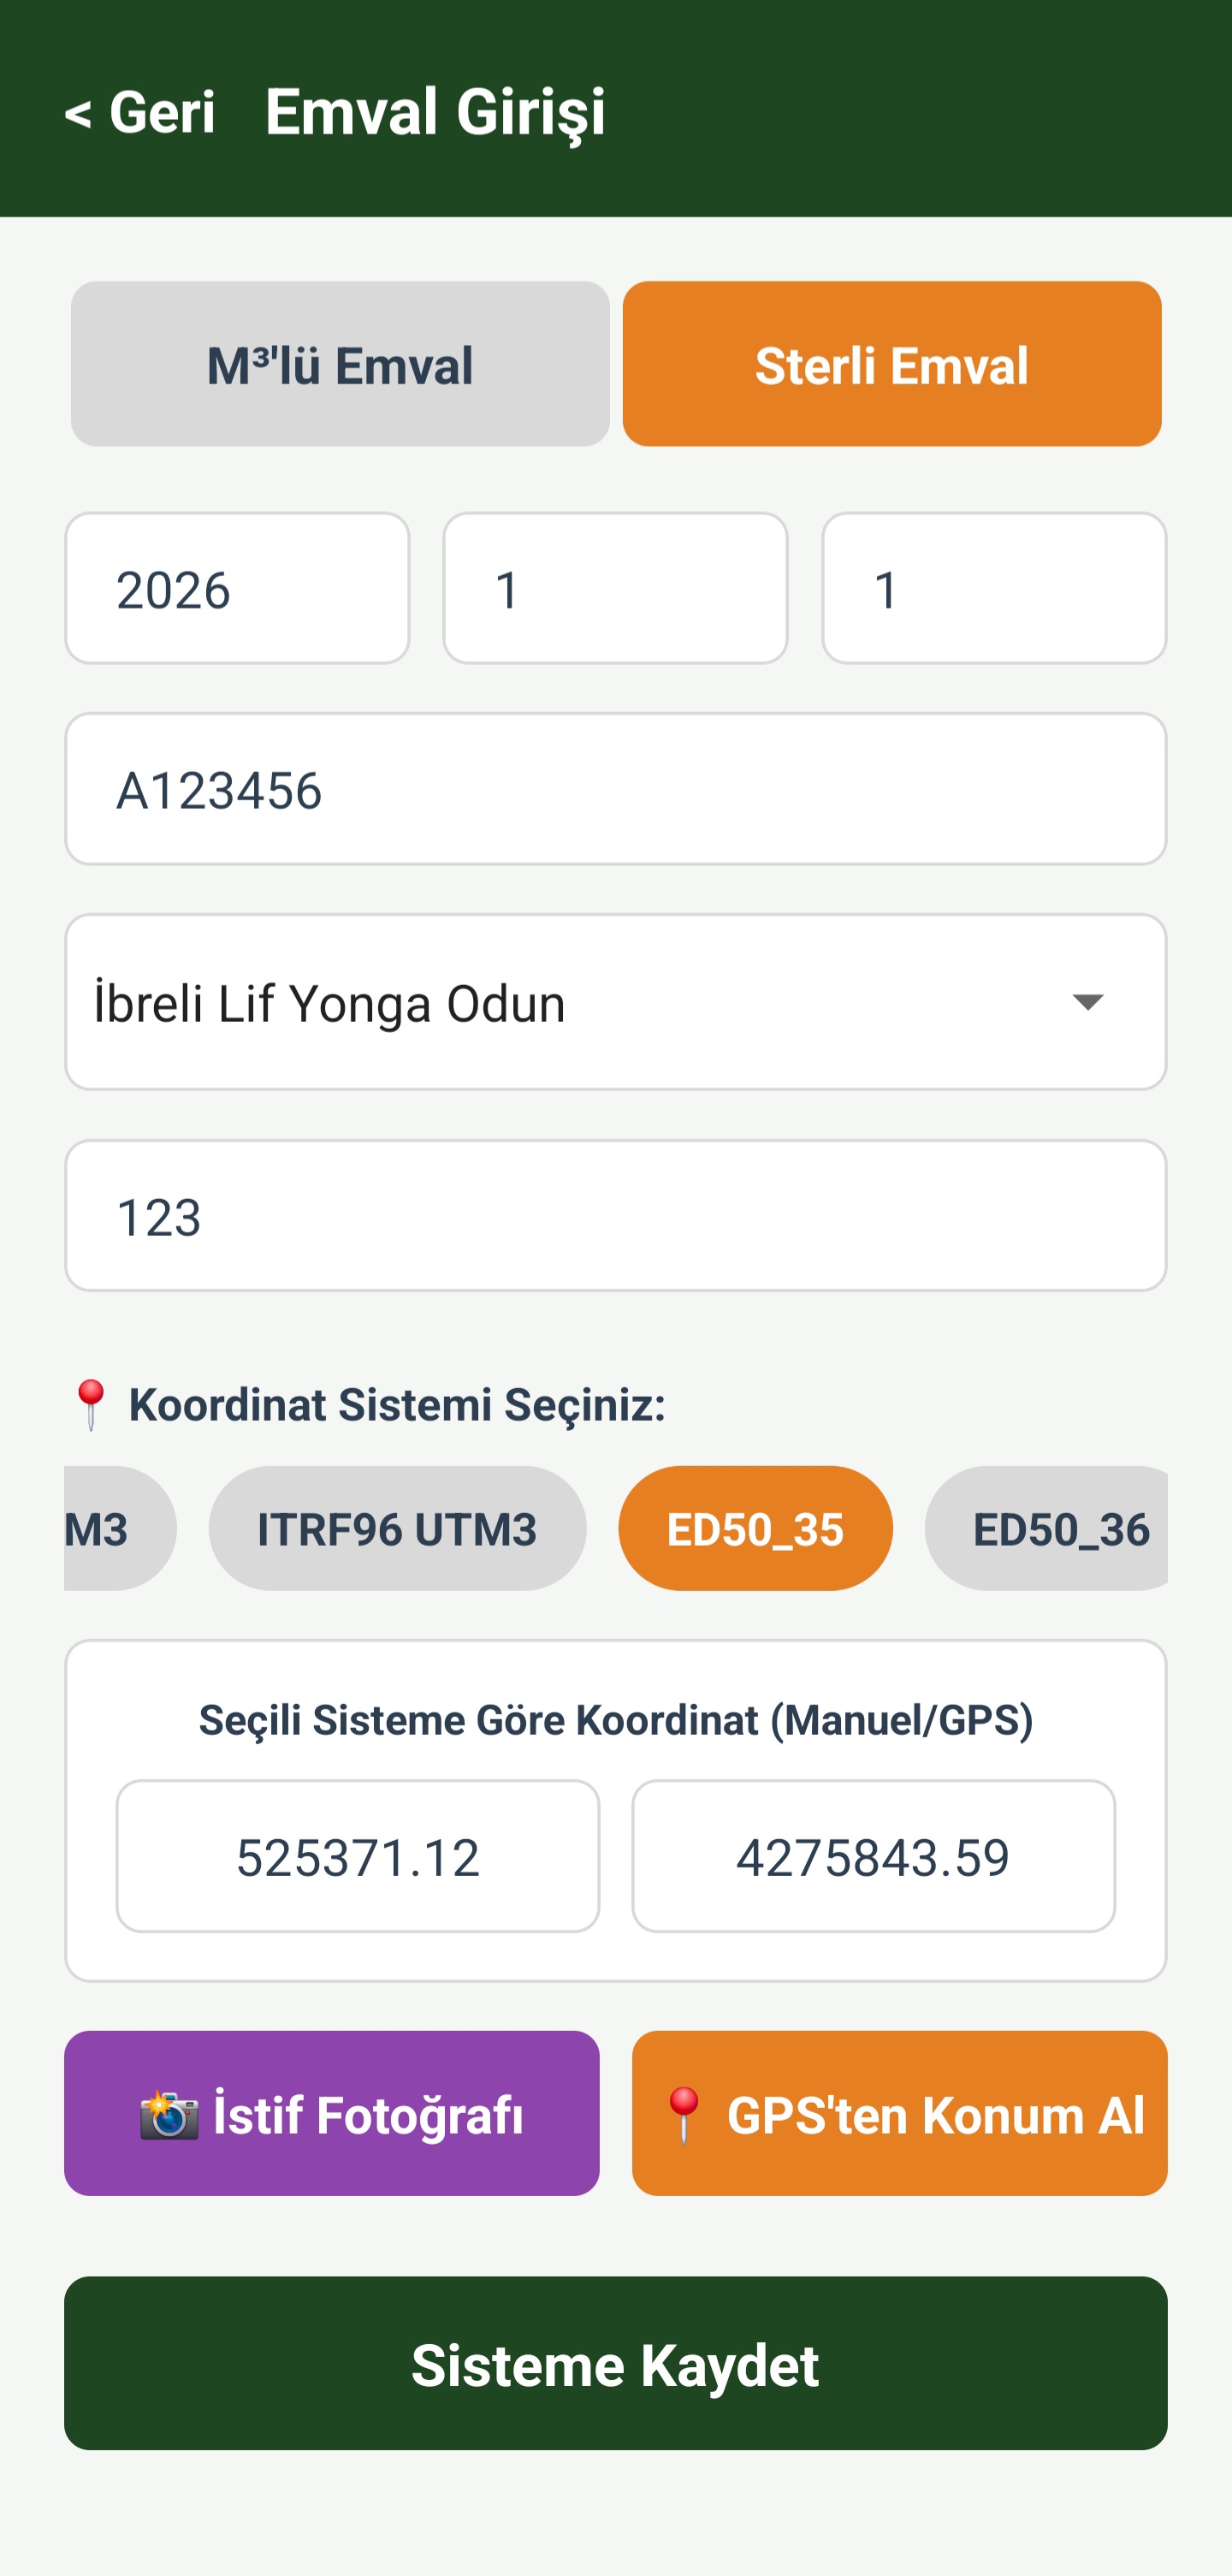Viewport: 1232px width, 2576px height.
Task: Tap the GPS'ten Konum Al button
Action: [x=900, y=2114]
